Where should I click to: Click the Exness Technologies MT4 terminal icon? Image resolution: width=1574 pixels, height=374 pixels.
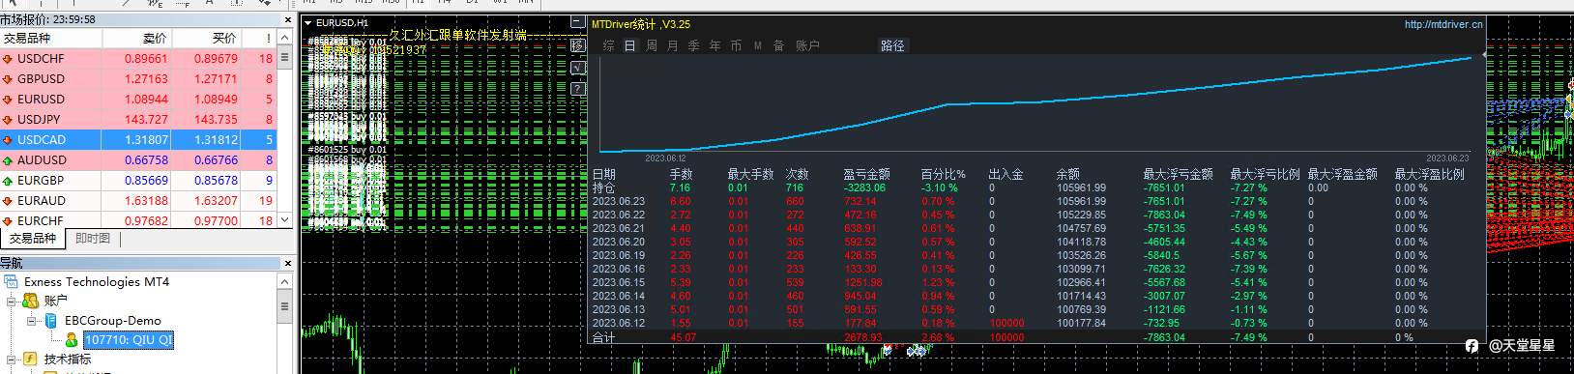(12, 282)
